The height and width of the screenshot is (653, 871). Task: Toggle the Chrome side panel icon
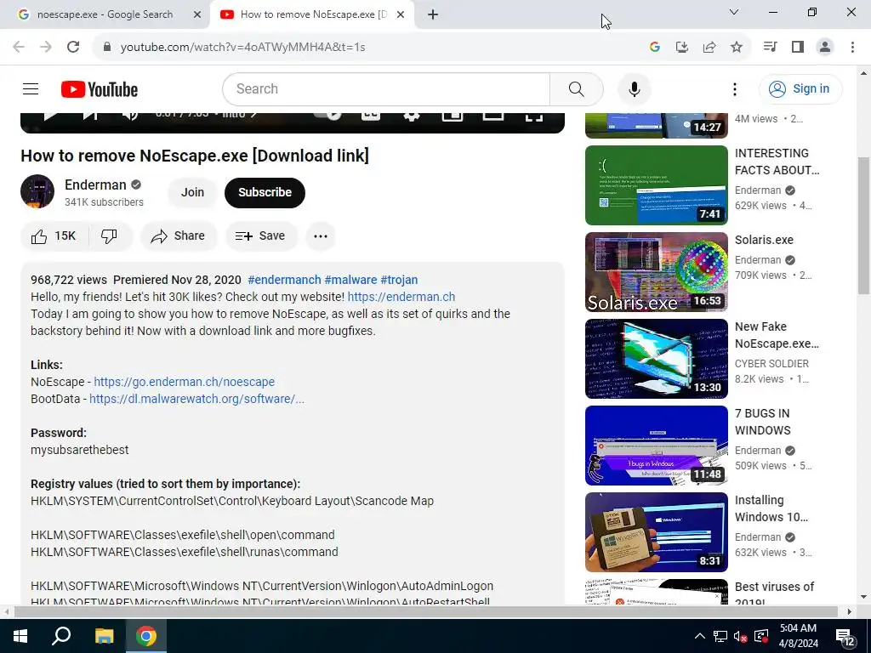(x=797, y=47)
